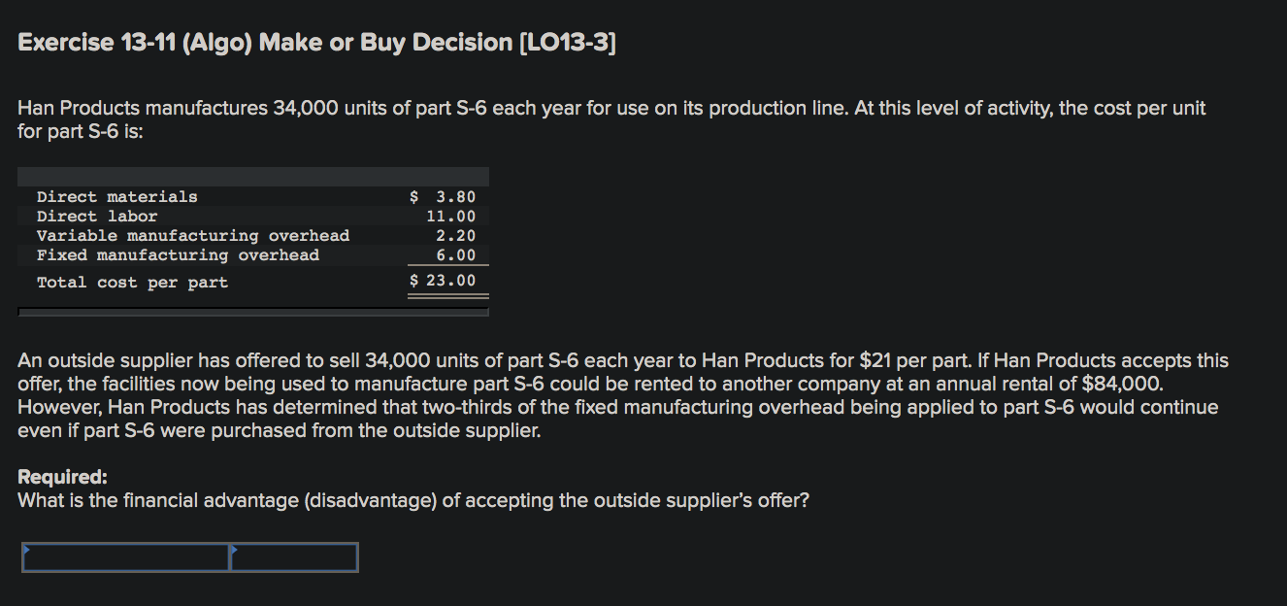1287x606 pixels.
Task: Click the Exercise 13-11 heading
Action: pyautogui.click(x=317, y=42)
